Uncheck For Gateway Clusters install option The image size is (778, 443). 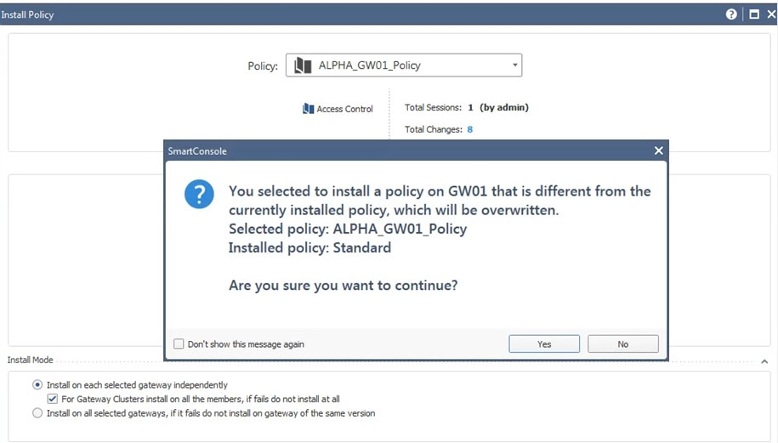pos(53,399)
